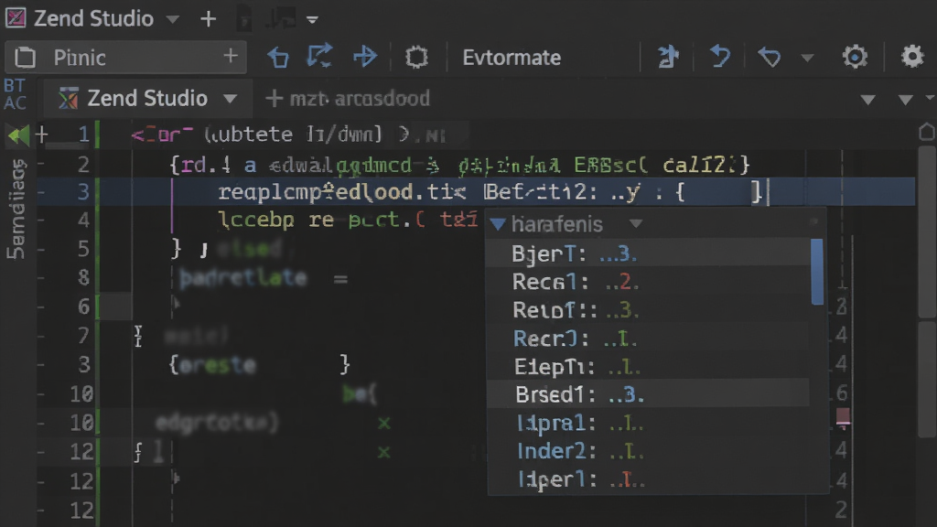Select the EıepTı suggestion
The width and height of the screenshot is (937, 527).
tap(649, 366)
